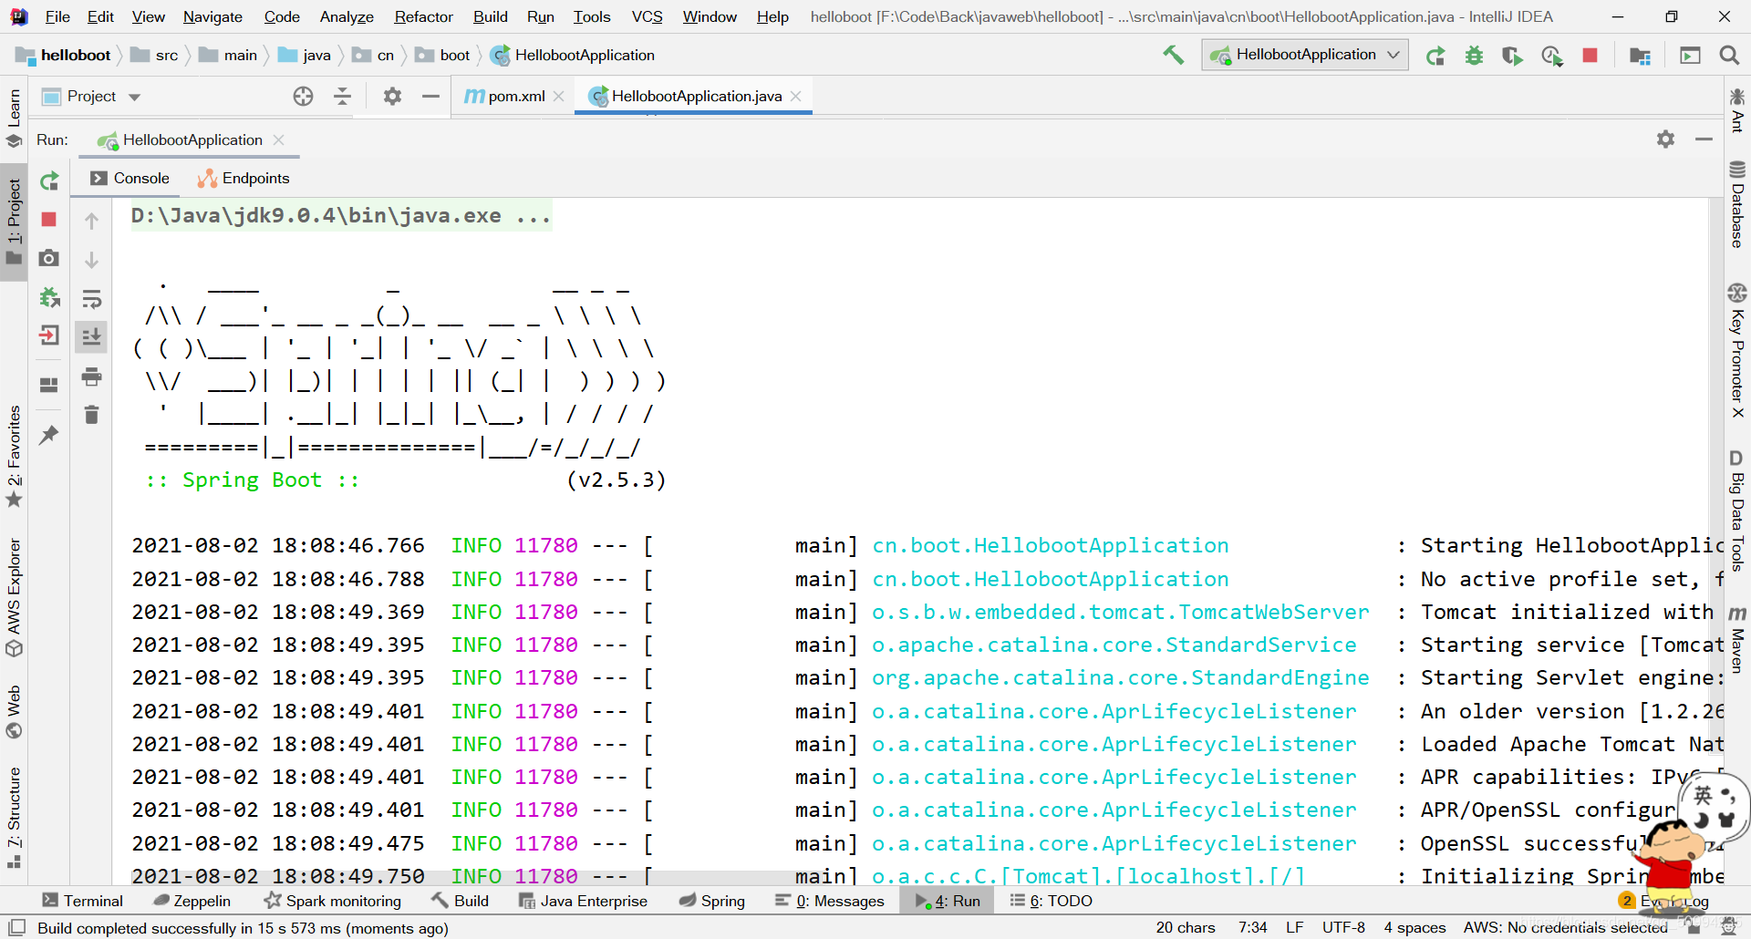Image resolution: width=1751 pixels, height=939 pixels.
Task: Toggle soft-wrap in console
Action: tap(91, 298)
